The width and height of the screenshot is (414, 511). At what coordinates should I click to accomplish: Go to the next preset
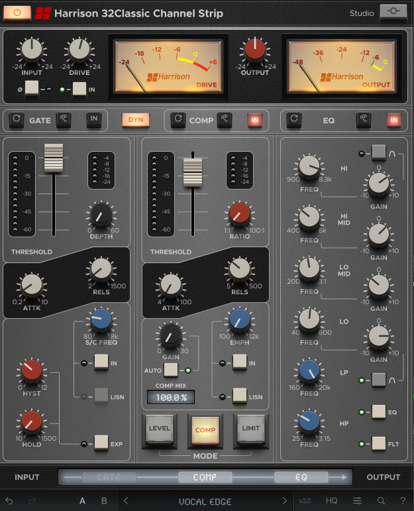click(x=284, y=501)
